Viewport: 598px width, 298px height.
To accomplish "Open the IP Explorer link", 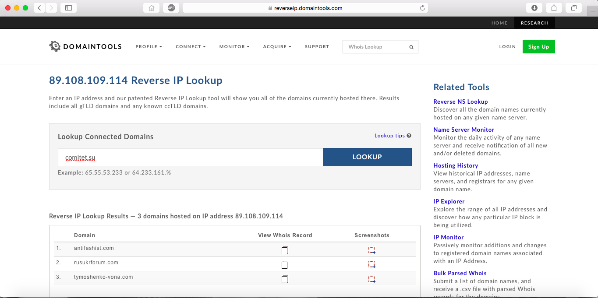I will pos(449,201).
